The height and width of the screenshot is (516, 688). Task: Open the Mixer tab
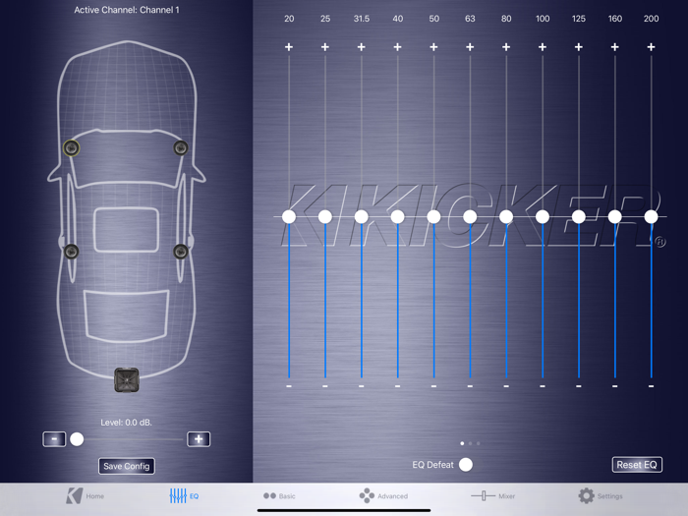pos(492,495)
